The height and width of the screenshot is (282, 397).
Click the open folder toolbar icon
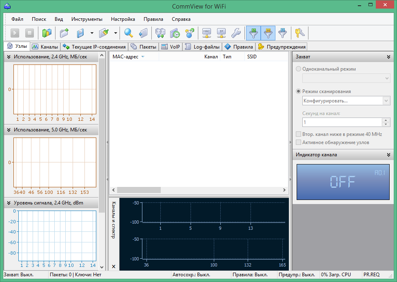click(x=64, y=33)
